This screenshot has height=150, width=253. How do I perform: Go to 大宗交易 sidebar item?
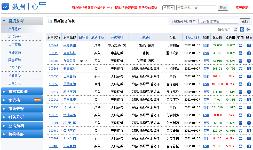(x=14, y=44)
